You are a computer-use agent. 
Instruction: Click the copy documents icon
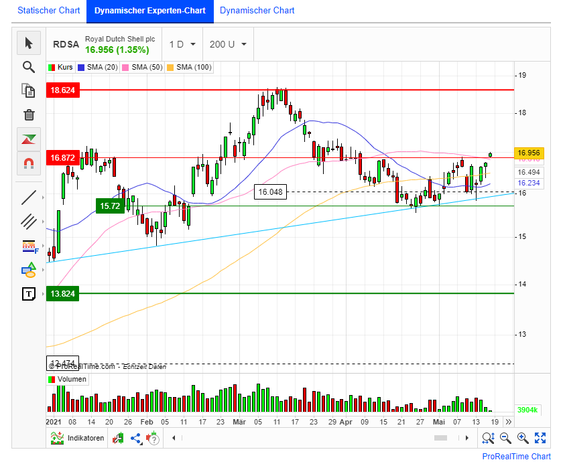[x=29, y=90]
